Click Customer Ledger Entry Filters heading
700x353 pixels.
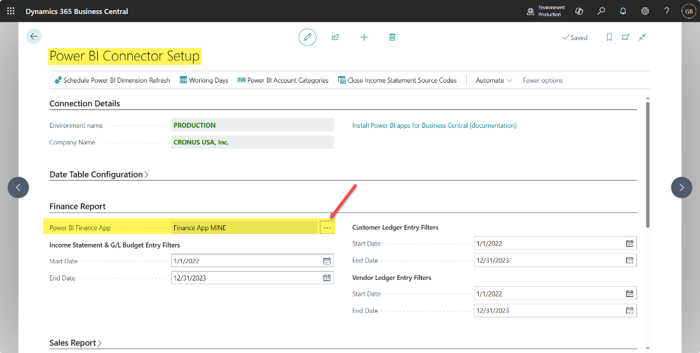click(x=395, y=227)
